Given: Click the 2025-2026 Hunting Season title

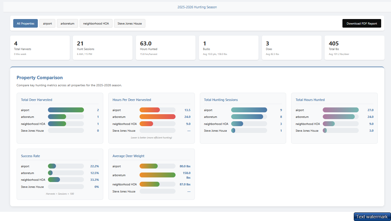Looking at the screenshot, I should (197, 7).
